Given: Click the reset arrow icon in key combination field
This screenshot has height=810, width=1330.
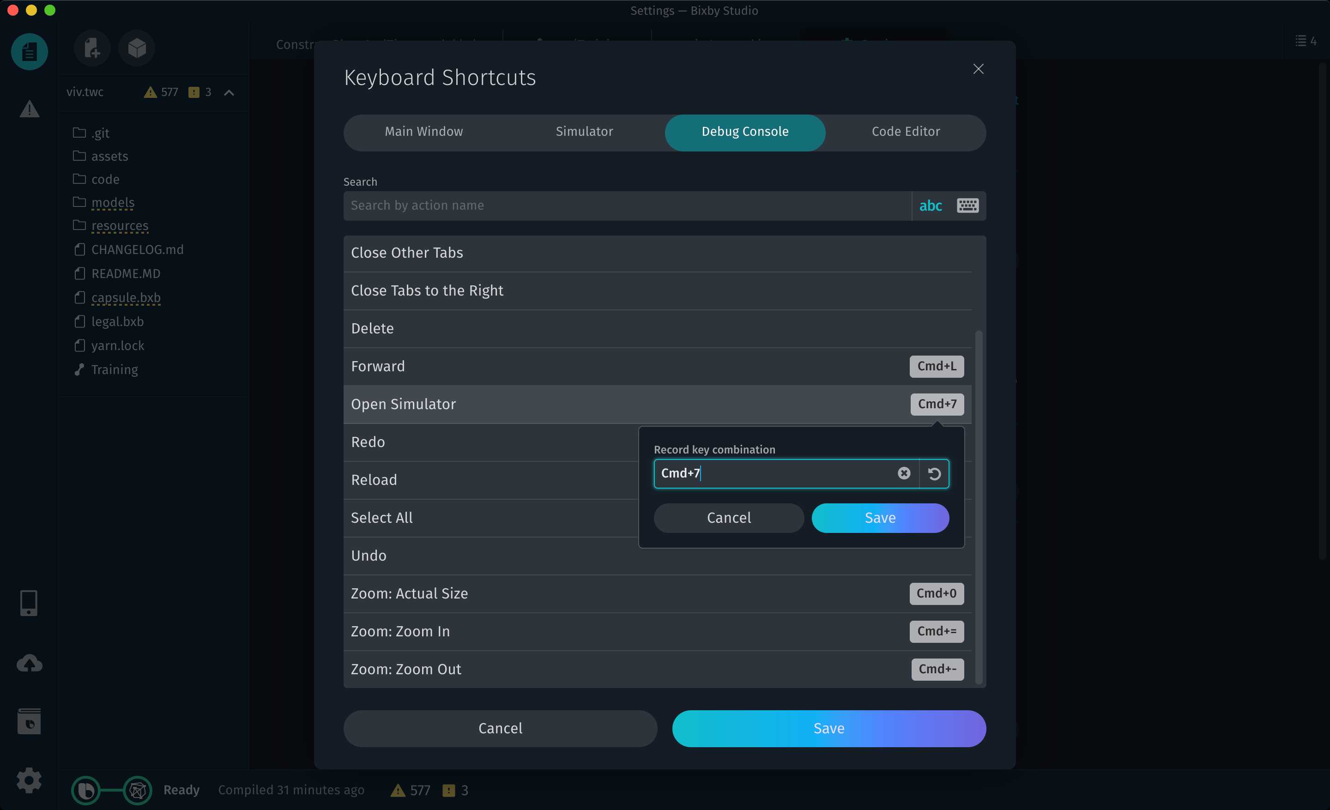Looking at the screenshot, I should point(934,474).
